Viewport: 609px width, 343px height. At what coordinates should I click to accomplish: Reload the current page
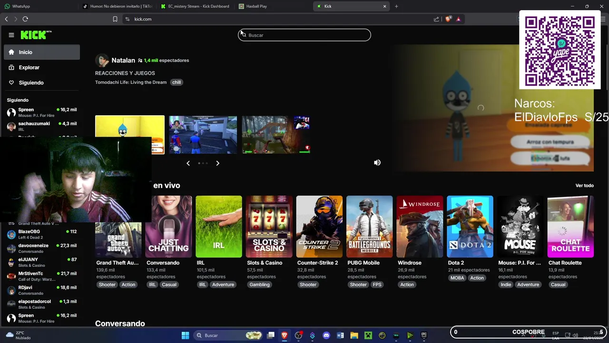point(25,19)
